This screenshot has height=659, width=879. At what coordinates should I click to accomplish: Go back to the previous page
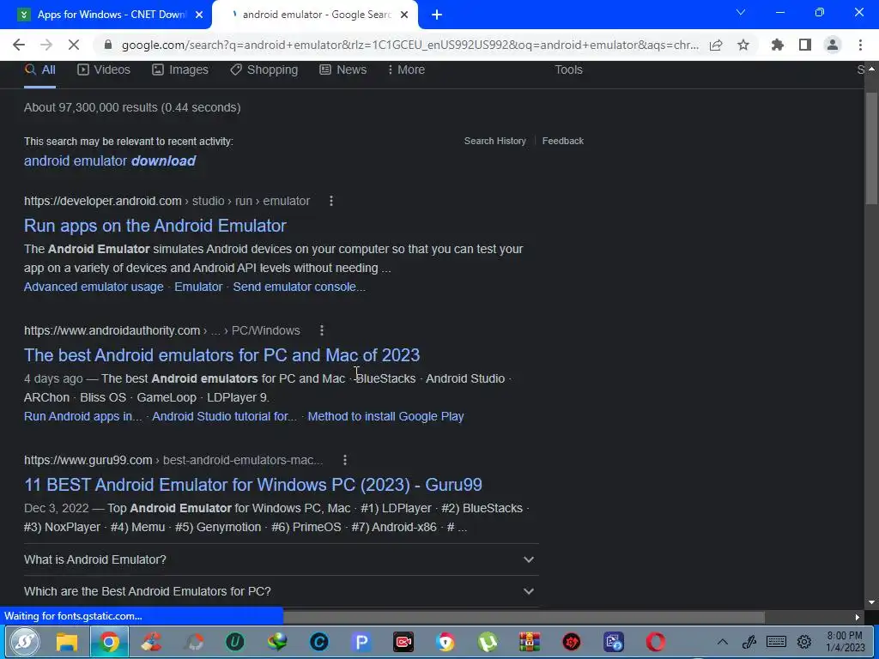(19, 45)
